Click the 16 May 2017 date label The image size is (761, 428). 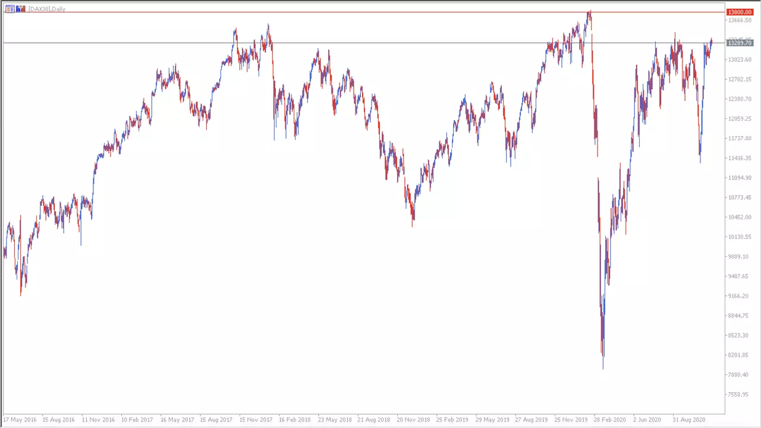click(177, 420)
